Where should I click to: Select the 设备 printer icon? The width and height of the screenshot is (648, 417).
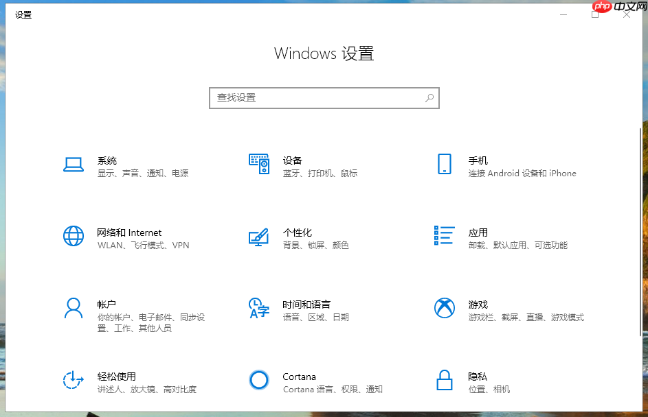tap(259, 165)
